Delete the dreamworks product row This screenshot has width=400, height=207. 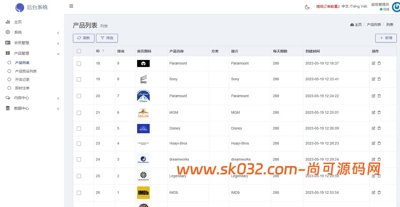[x=379, y=159]
